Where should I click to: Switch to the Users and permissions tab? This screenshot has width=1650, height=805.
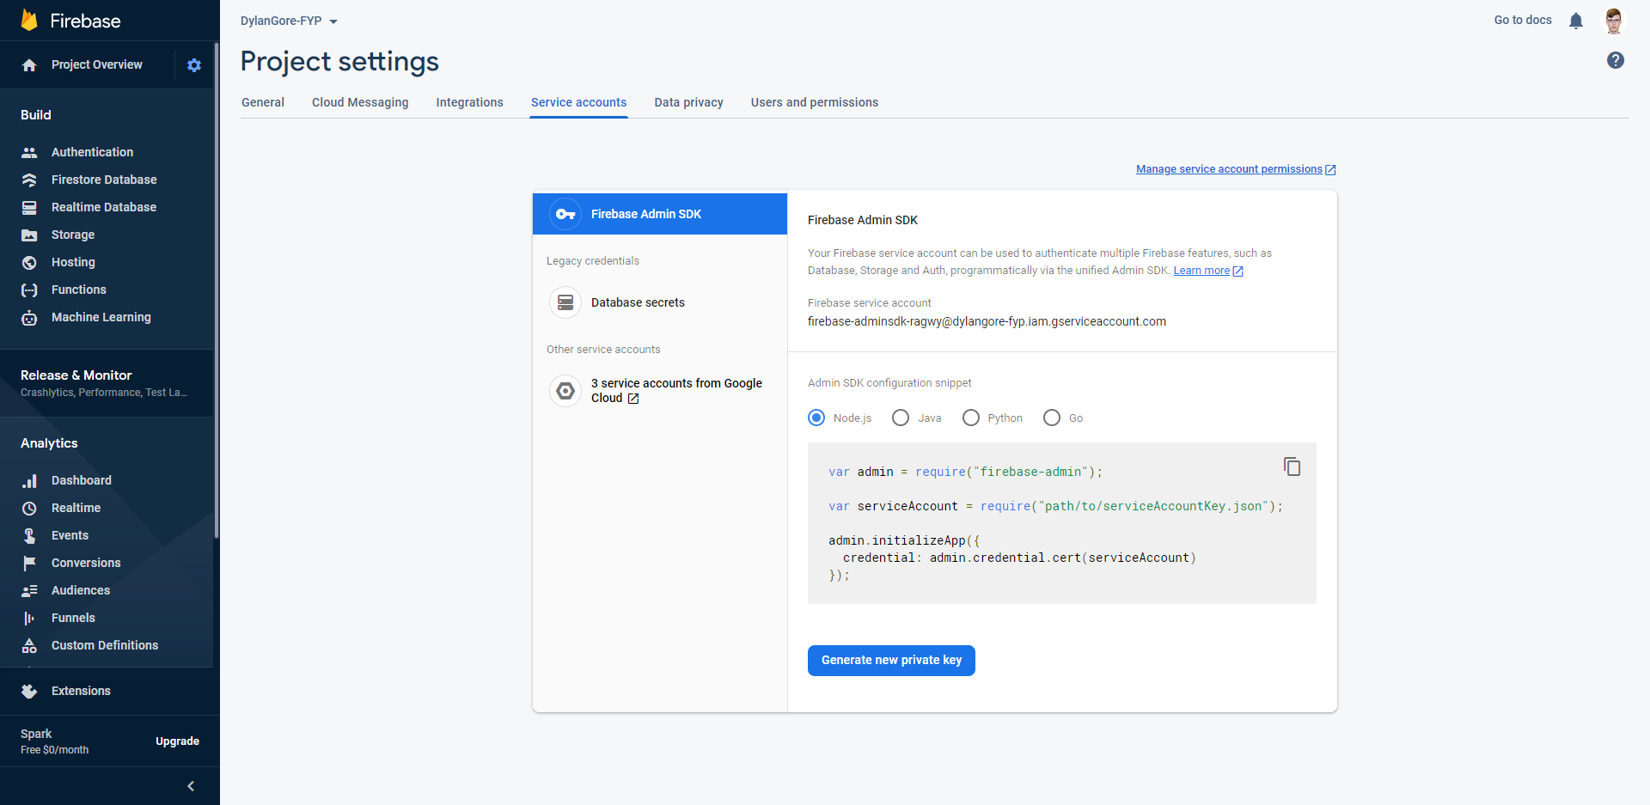click(x=815, y=102)
